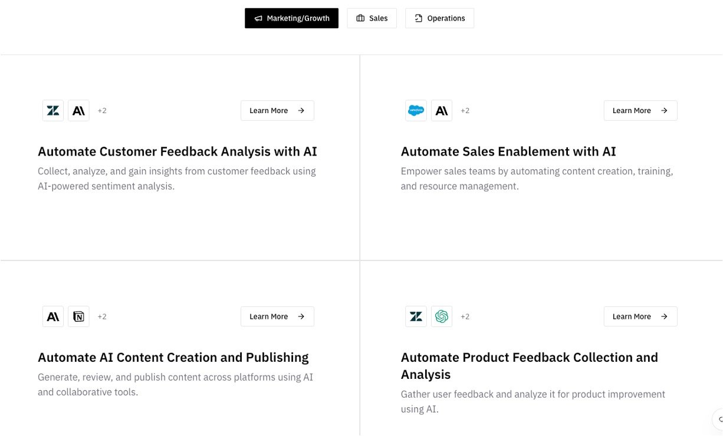Open 'Automate Sales Enablement with AI' heading

(x=508, y=152)
